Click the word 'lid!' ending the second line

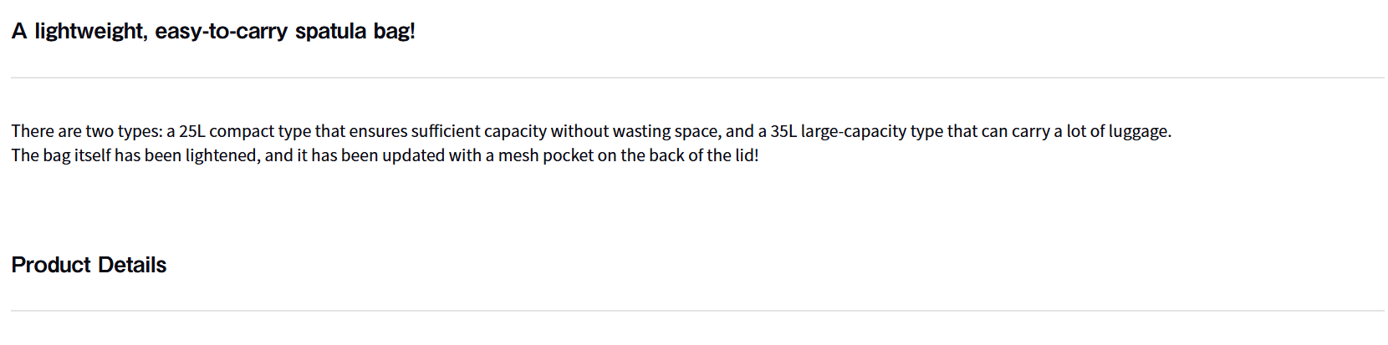pos(747,155)
